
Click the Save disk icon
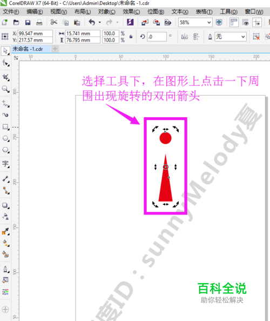pyautogui.click(x=28, y=22)
